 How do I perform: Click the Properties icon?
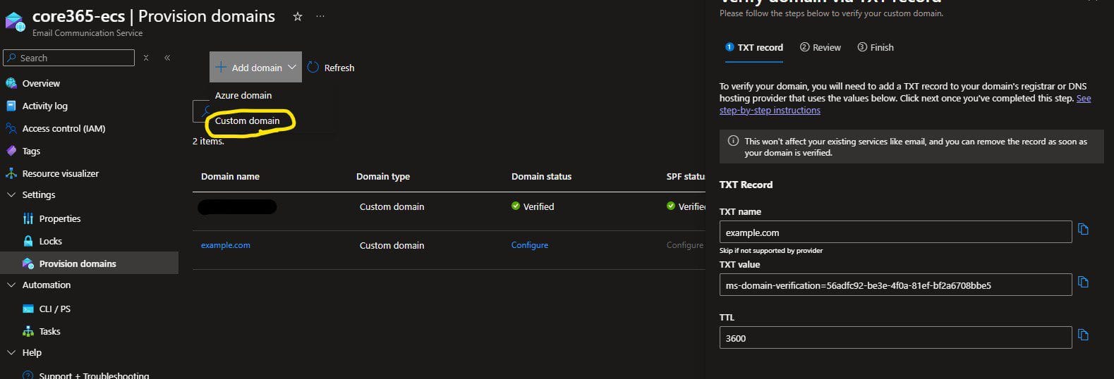(28, 218)
